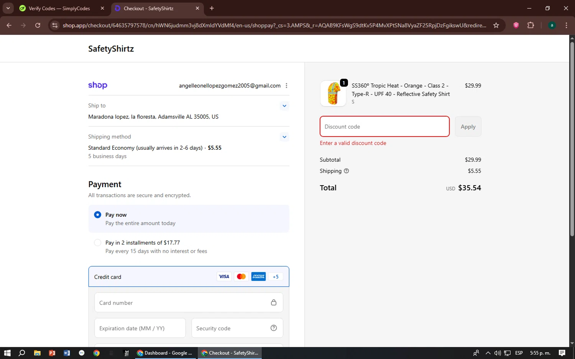Go back to previous page

[x=9, y=25]
